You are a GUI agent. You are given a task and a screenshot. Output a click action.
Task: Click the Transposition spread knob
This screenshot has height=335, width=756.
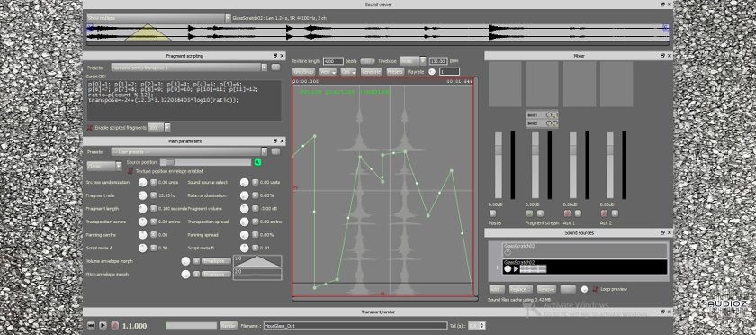(245, 222)
